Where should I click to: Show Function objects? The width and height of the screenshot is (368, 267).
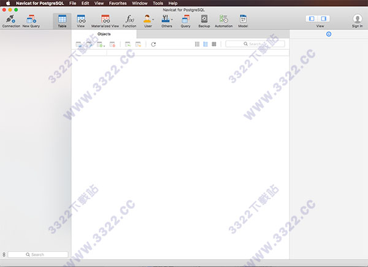tap(129, 21)
